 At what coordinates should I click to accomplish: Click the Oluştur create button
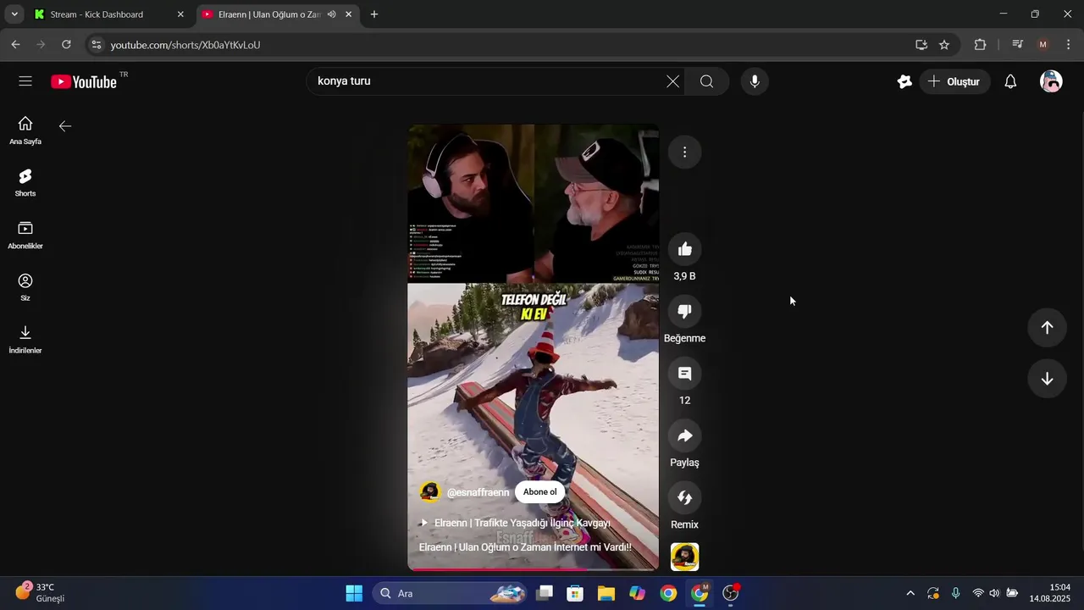pyautogui.click(x=954, y=81)
